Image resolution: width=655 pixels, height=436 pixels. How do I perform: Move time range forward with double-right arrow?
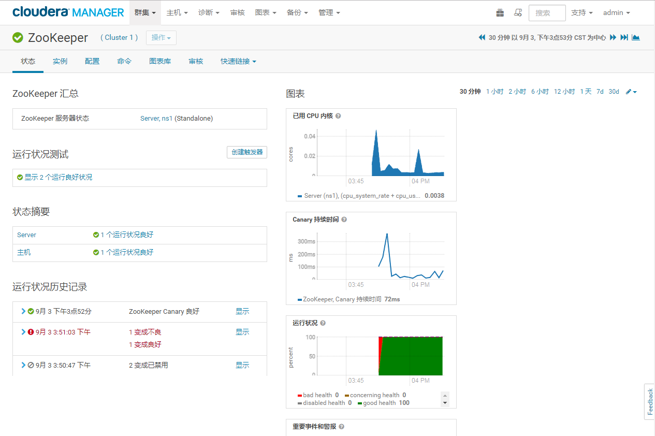tap(613, 37)
